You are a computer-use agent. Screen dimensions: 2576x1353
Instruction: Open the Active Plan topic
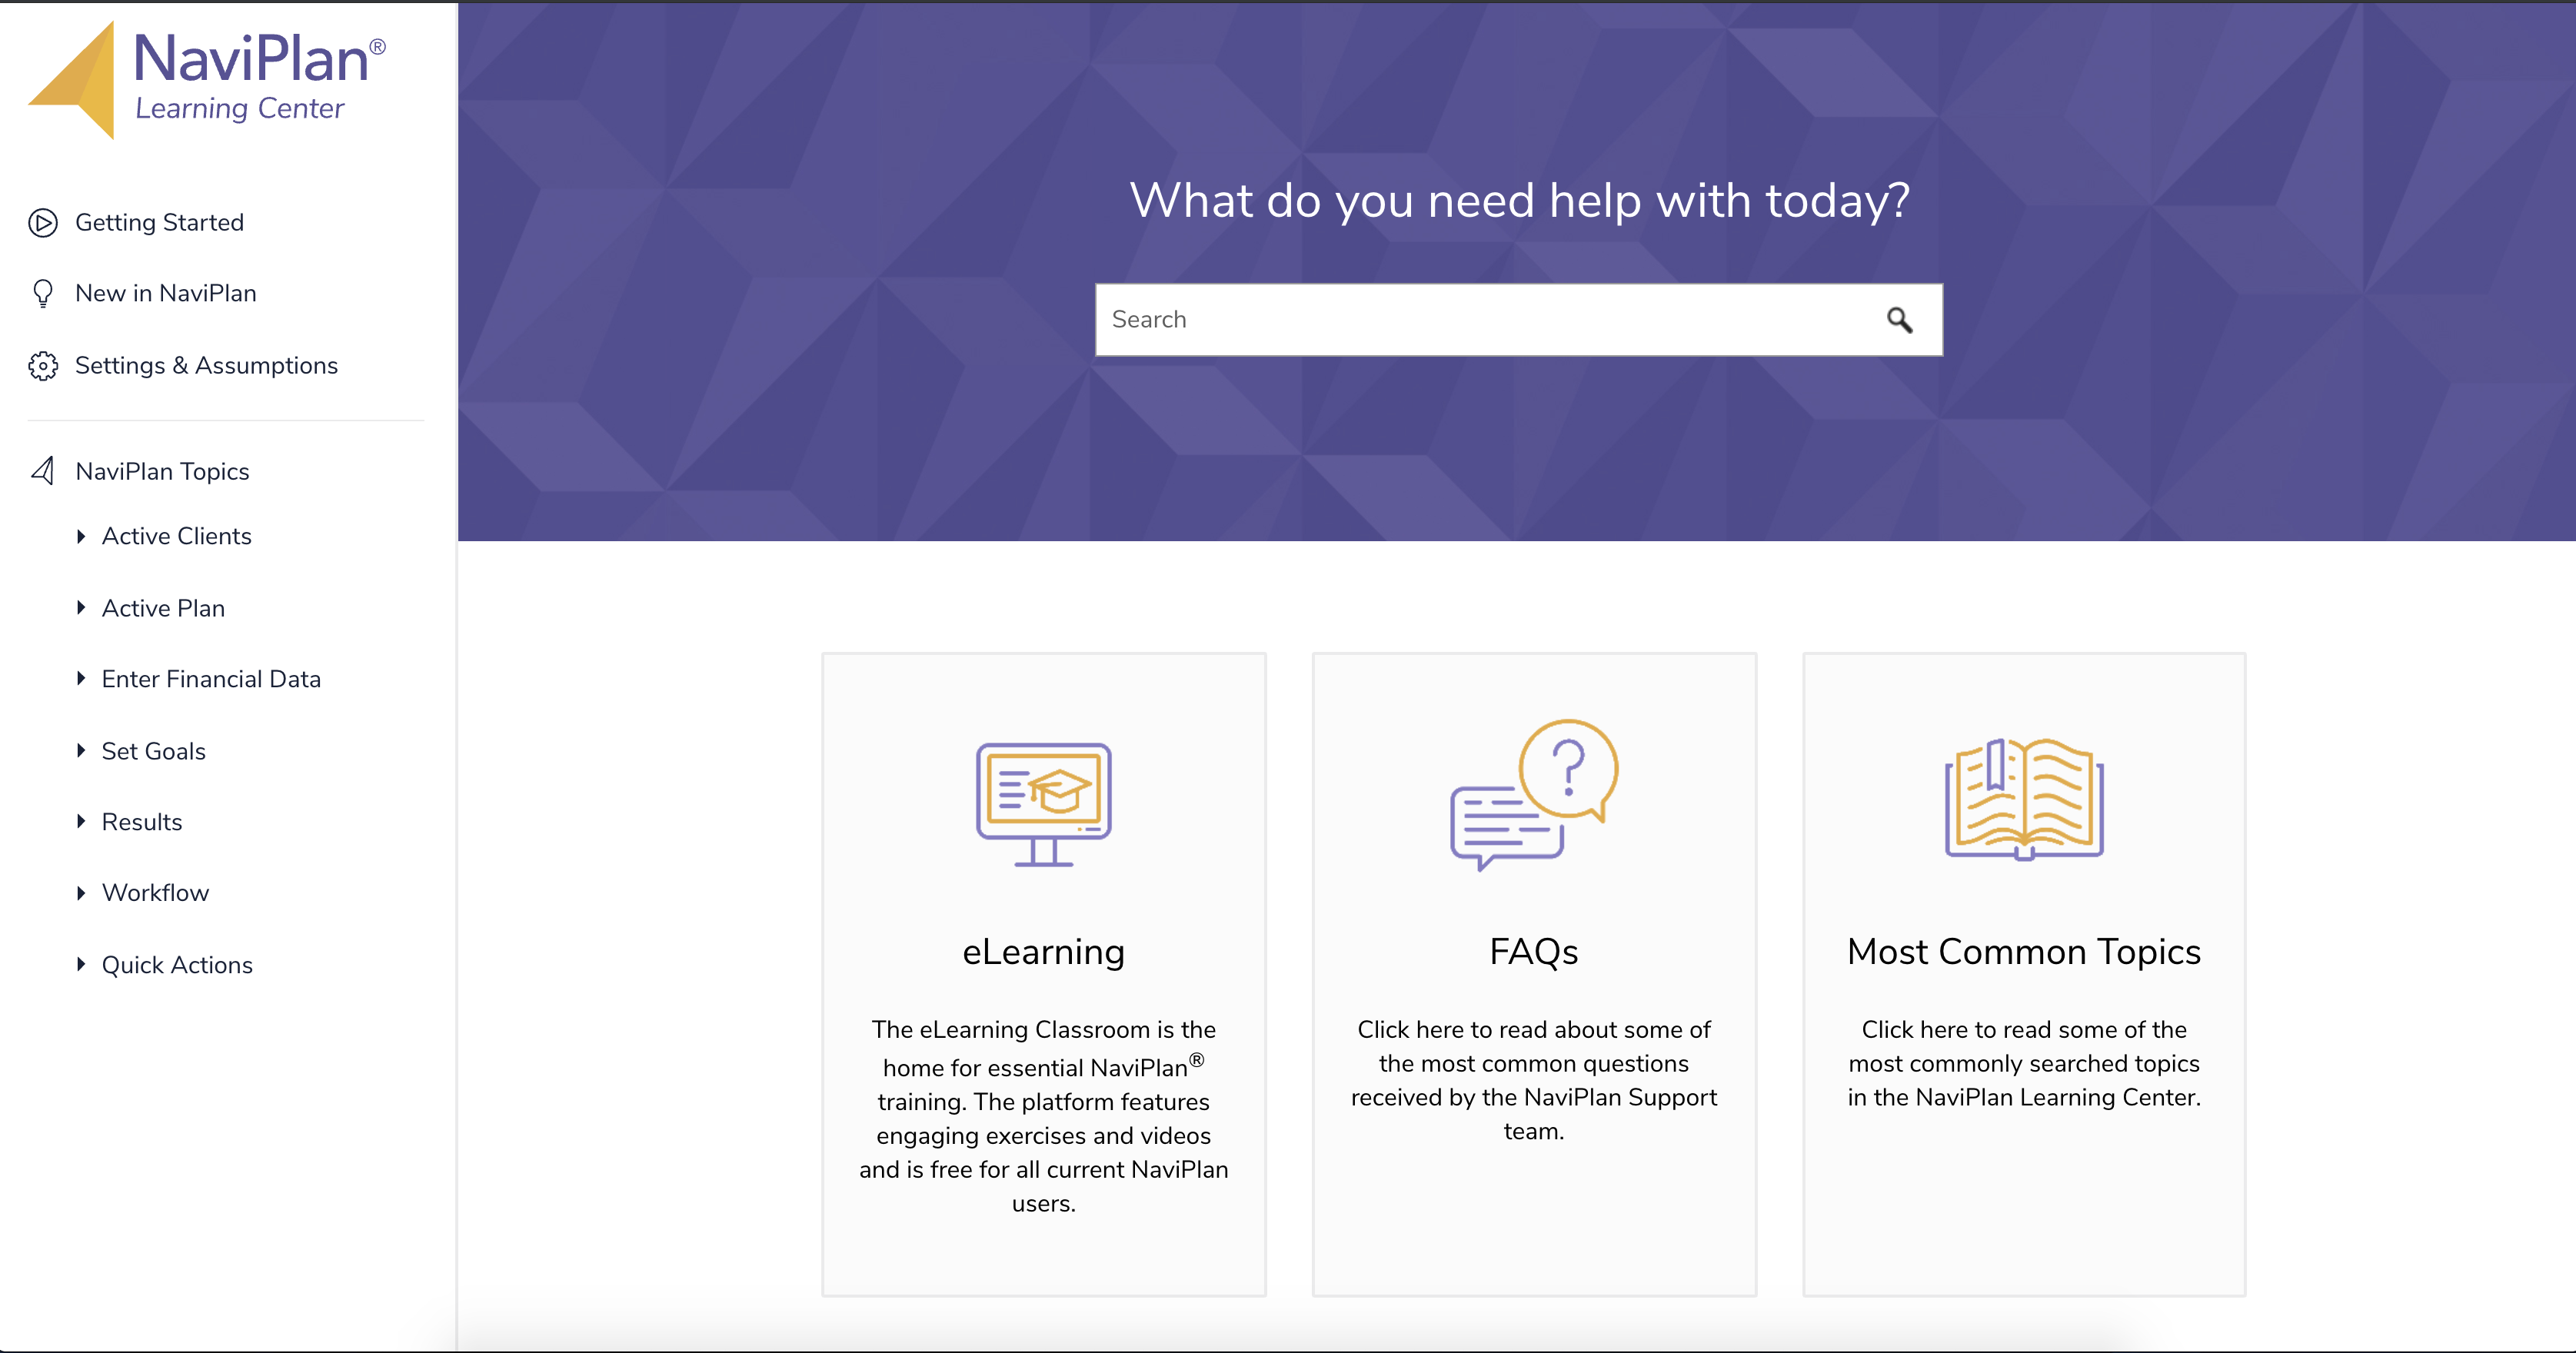[163, 608]
